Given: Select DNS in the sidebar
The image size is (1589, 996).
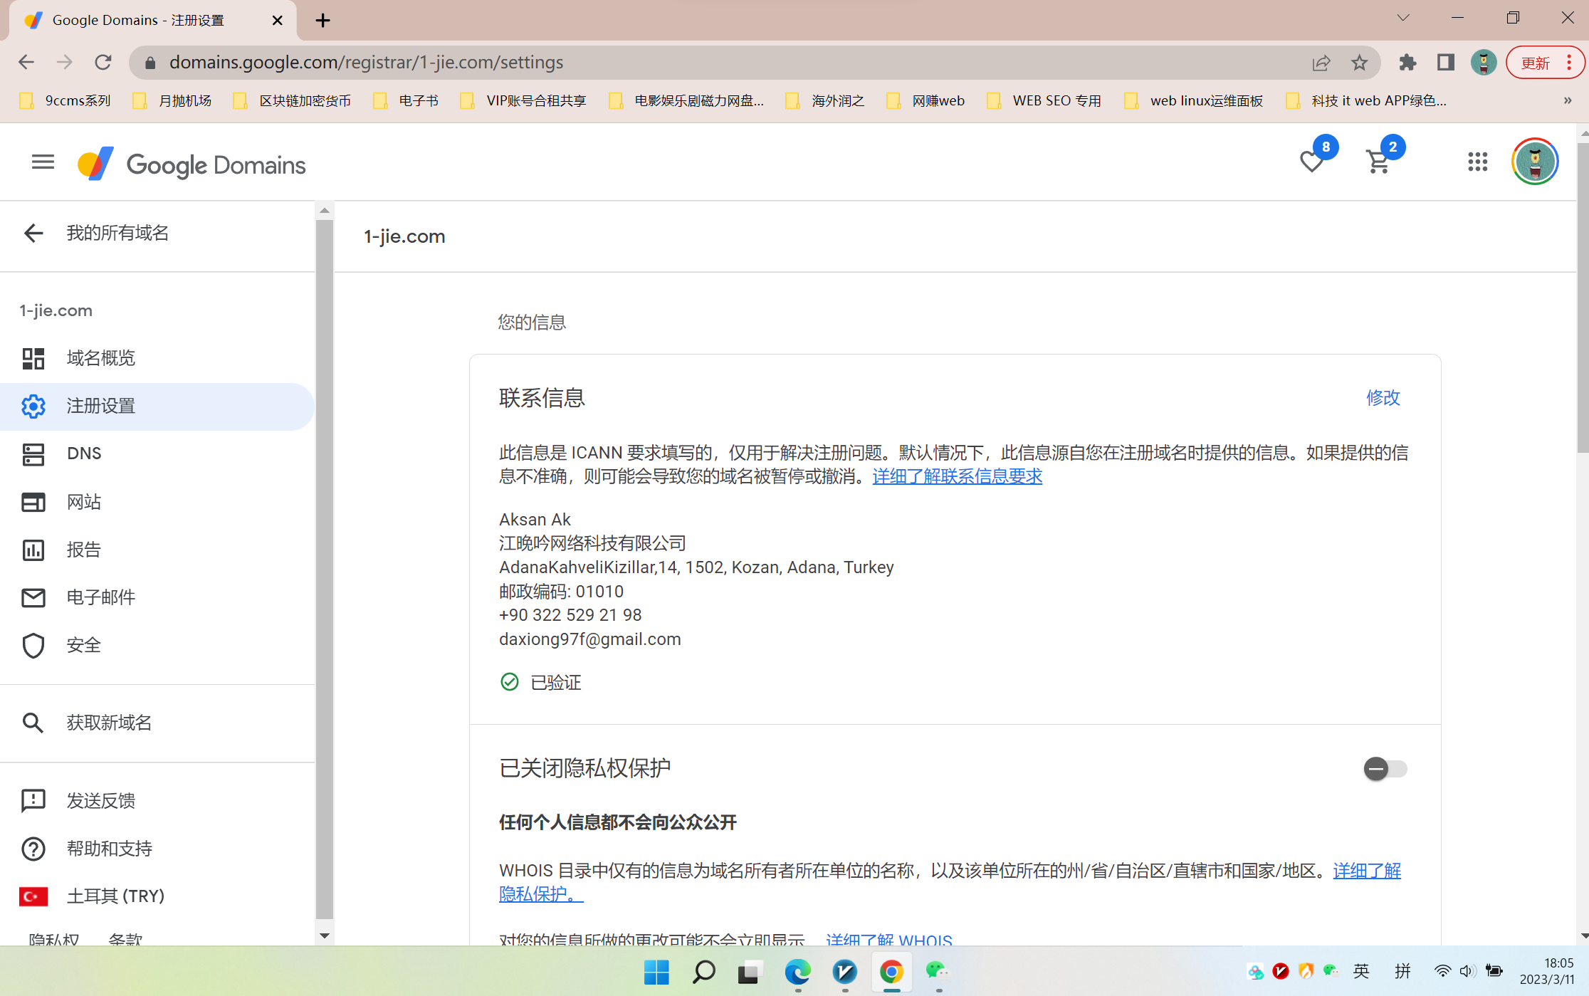Looking at the screenshot, I should click(84, 454).
